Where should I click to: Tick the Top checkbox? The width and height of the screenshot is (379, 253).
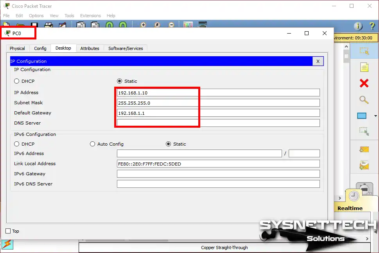[8, 231]
